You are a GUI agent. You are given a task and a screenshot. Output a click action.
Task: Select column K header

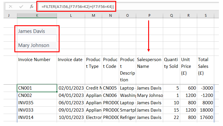(37, 15)
